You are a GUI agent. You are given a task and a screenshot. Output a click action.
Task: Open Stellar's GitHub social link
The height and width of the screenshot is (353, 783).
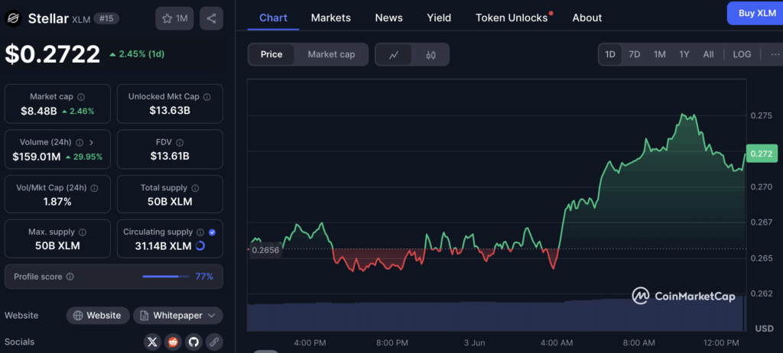[x=193, y=342]
